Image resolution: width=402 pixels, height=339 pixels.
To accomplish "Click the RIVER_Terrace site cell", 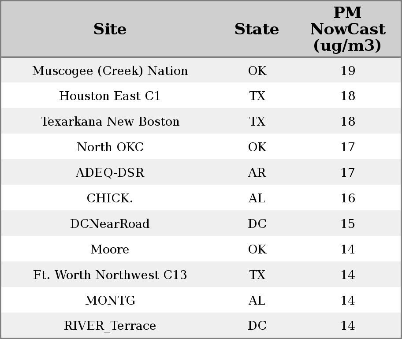I will tap(110, 326).
